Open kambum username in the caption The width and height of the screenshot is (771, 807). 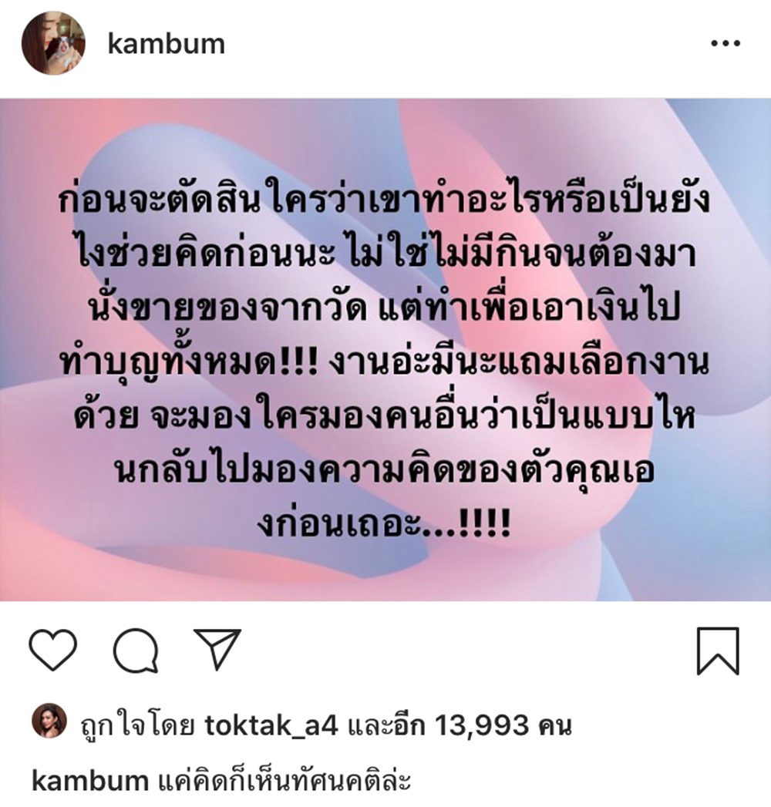pos(90,781)
